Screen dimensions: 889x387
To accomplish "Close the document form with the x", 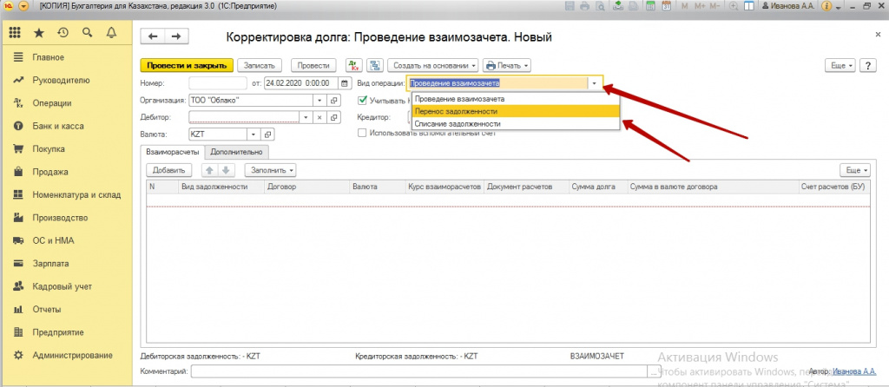I will [879, 35].
